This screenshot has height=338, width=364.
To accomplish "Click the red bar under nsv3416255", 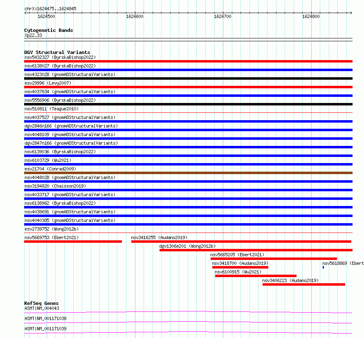I will click(x=241, y=242).
